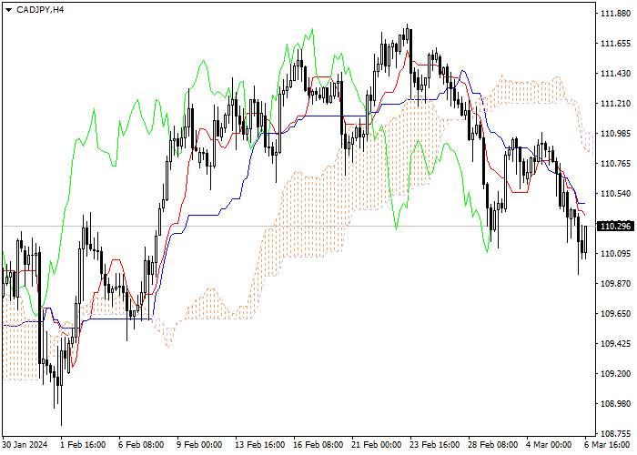Image resolution: width=637 pixels, height=455 pixels.
Task: Click the 21 Feb 00:00 time label
Action: (x=376, y=445)
